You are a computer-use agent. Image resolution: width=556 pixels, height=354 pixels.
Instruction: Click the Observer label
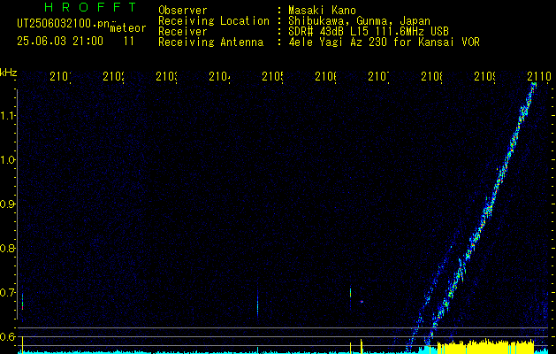point(183,10)
